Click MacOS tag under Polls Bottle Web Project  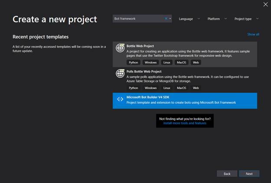[182, 88]
